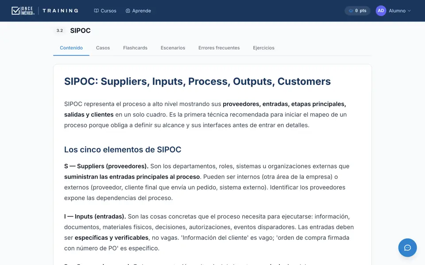Open the Ejercicios tab
Image resolution: width=425 pixels, height=265 pixels.
(264, 48)
